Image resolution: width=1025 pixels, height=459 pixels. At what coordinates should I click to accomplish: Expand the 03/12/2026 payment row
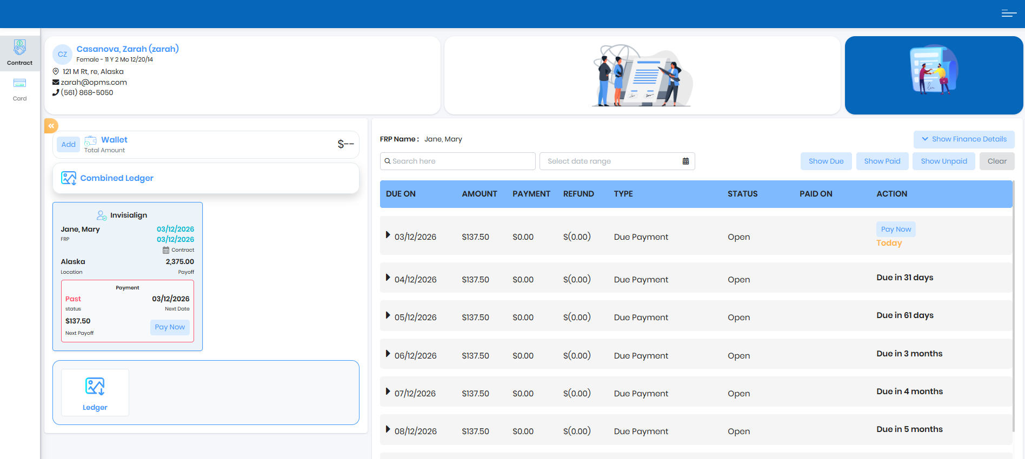[388, 235]
